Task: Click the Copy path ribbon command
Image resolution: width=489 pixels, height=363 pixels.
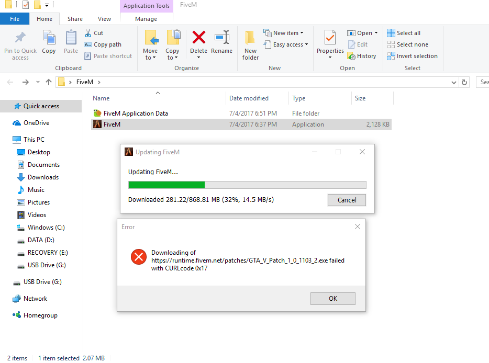Action: tap(103, 44)
